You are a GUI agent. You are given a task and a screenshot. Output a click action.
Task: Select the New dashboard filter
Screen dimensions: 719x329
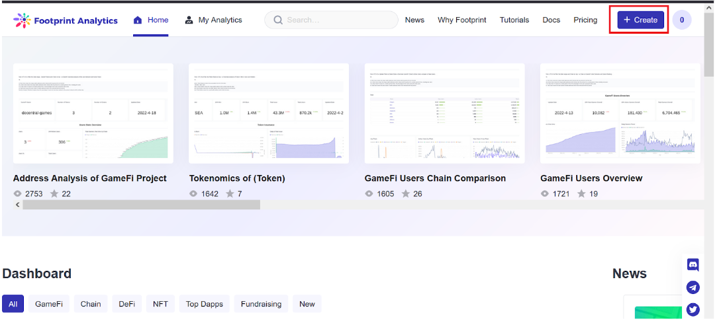pyautogui.click(x=307, y=304)
